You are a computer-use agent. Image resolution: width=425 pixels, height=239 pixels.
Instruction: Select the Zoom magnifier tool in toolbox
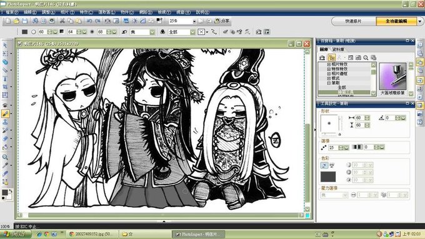coord(5,157)
